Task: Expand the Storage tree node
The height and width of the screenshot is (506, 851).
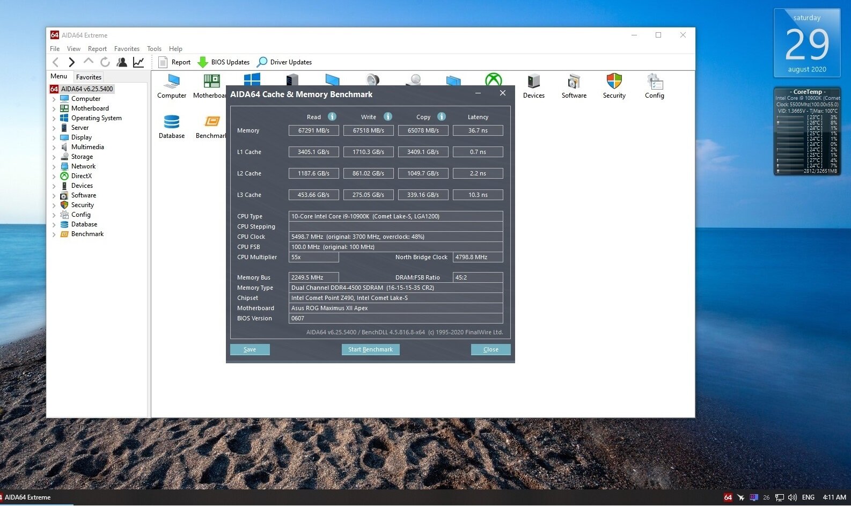Action: pyautogui.click(x=54, y=157)
